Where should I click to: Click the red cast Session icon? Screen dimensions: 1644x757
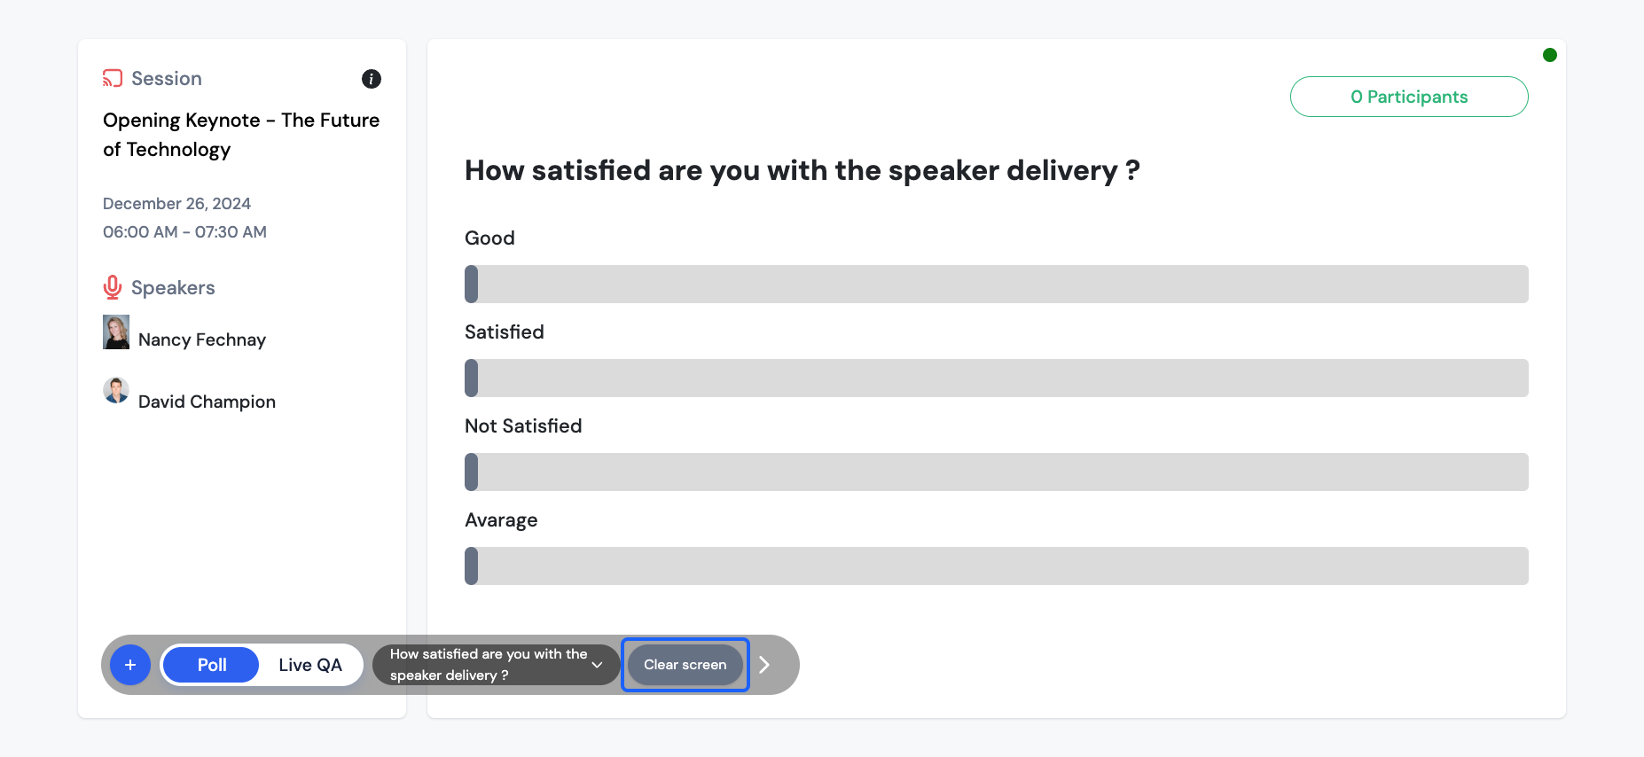click(113, 78)
